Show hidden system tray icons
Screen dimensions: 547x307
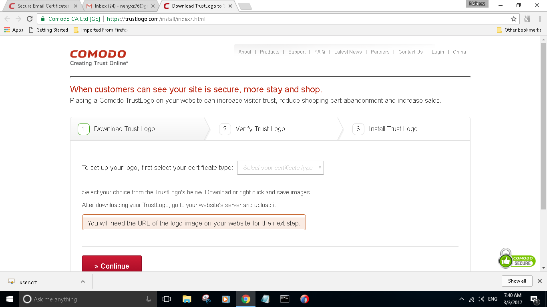(x=462, y=299)
